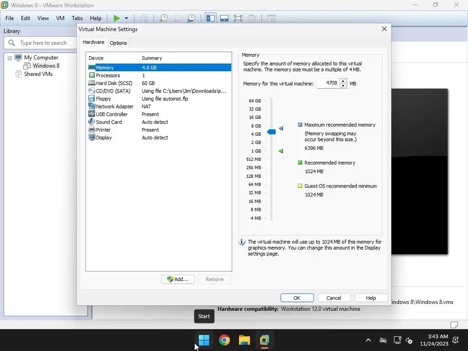This screenshot has height=351, width=468.
Task: Click the network tray icon
Action: (397, 340)
